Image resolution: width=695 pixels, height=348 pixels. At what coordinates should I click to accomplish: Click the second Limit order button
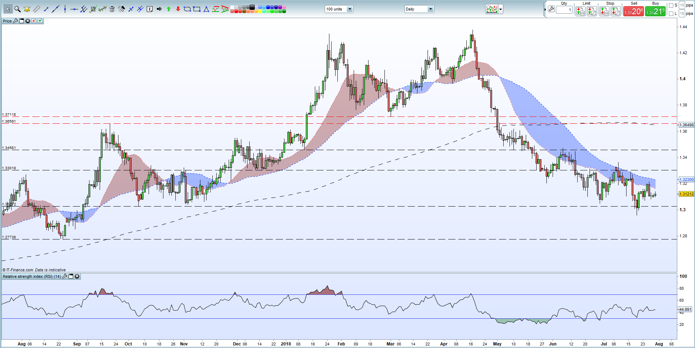592,11
